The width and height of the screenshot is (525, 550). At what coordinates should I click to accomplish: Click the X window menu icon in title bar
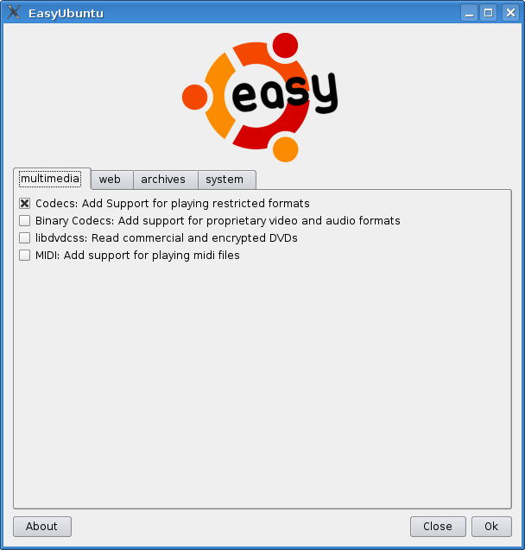pyautogui.click(x=14, y=13)
